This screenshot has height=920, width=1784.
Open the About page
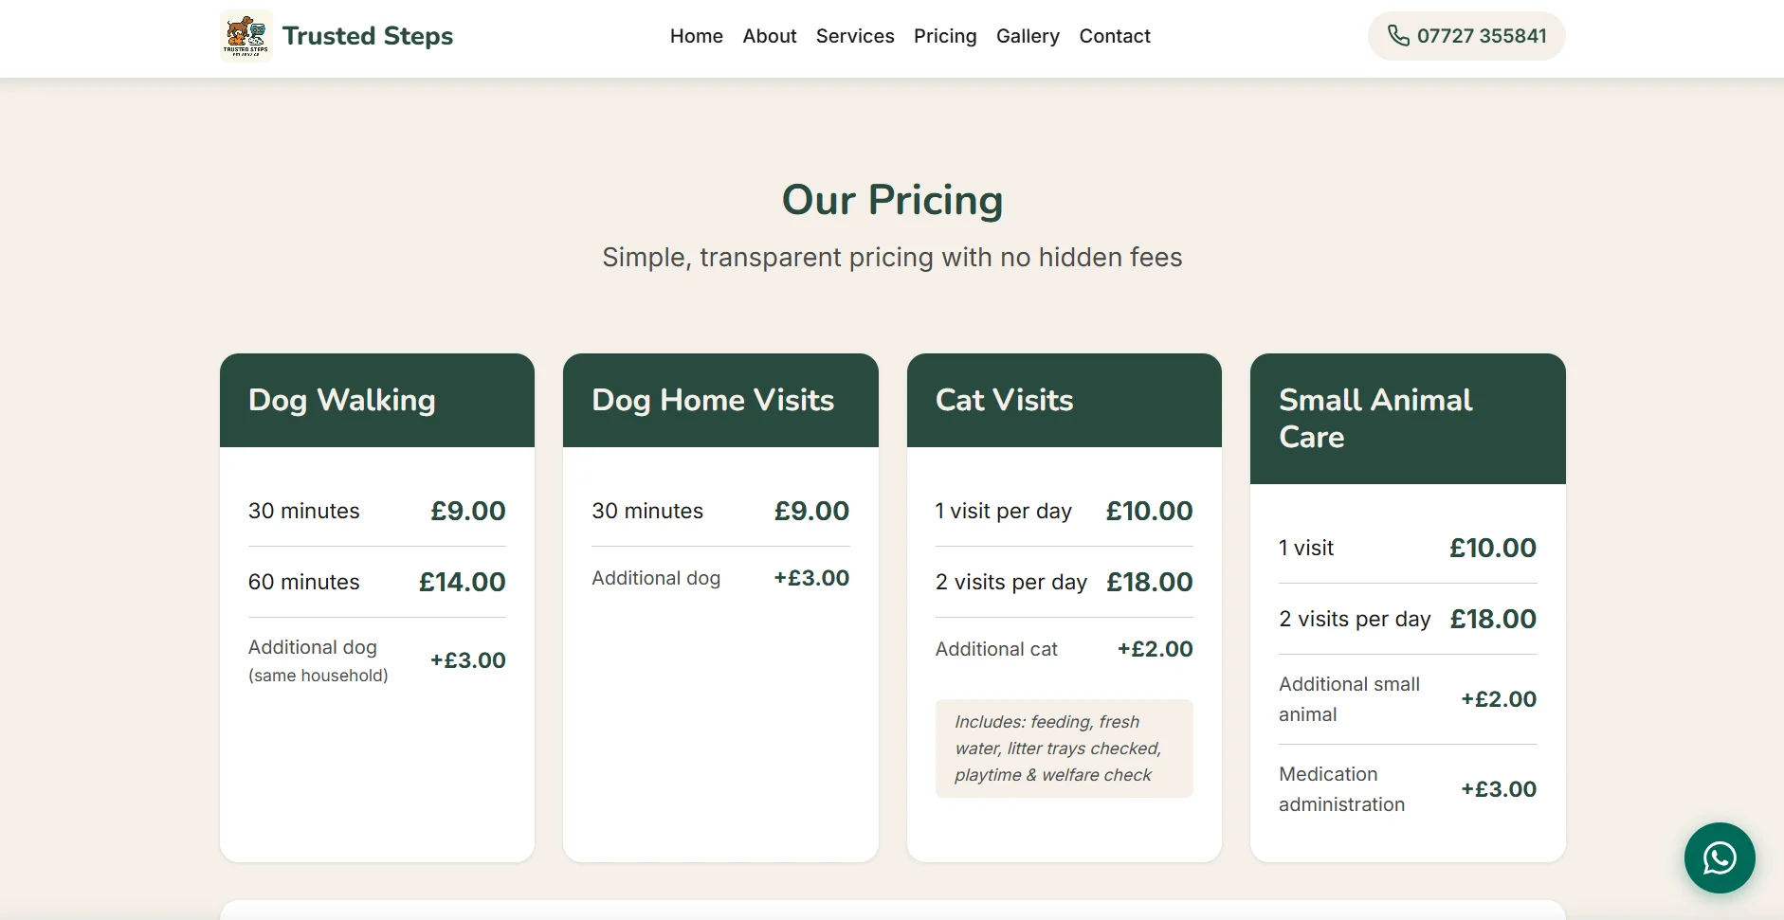[770, 36]
